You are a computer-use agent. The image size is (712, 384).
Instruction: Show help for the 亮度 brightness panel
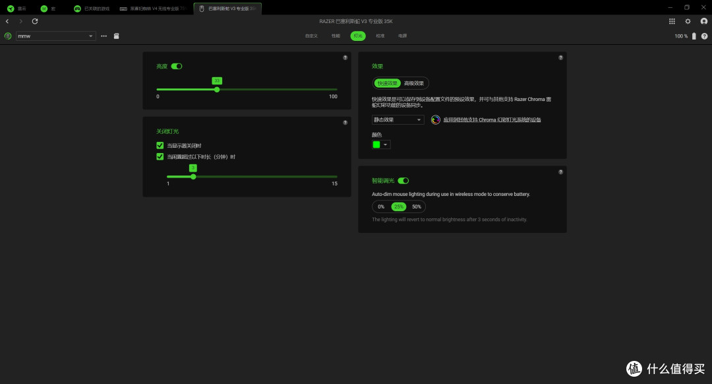(345, 57)
